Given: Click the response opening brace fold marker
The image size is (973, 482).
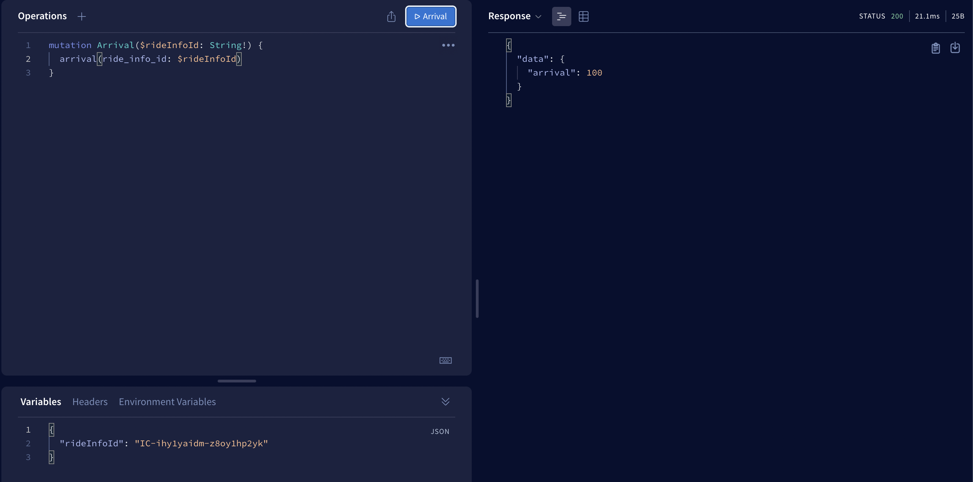Looking at the screenshot, I should pos(508,45).
